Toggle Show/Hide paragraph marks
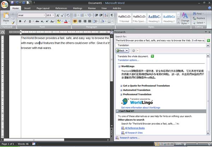 pos(112,16)
